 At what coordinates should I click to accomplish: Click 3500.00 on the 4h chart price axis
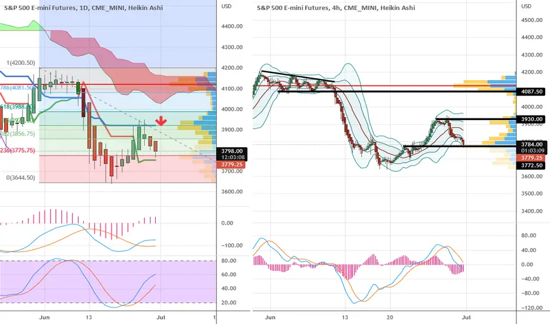coord(532,193)
